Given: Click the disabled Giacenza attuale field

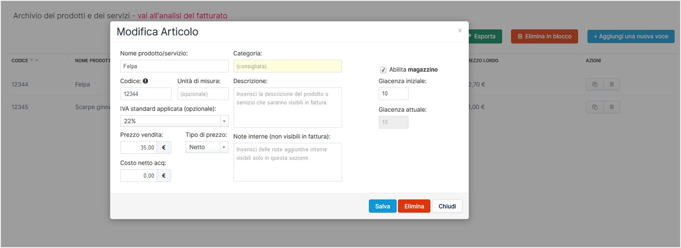Looking at the screenshot, I should click(394, 122).
